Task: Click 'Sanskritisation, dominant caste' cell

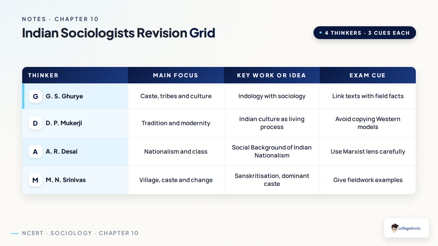Action: 272,180
